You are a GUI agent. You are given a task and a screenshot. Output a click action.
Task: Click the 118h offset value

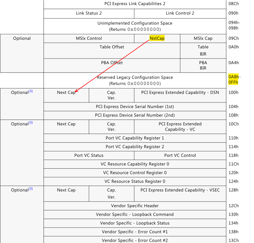pos(233,155)
